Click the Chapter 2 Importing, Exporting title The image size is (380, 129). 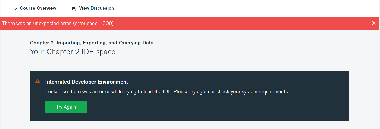(92, 43)
